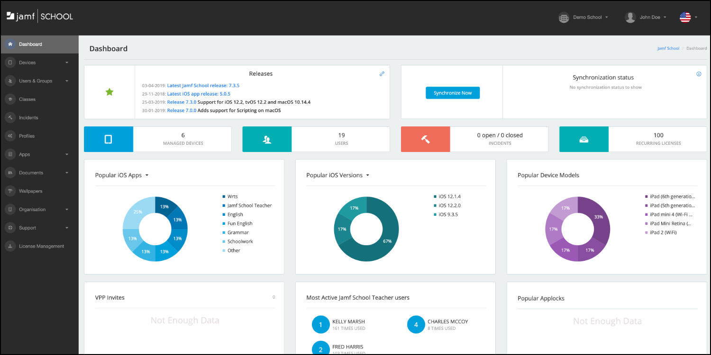The height and width of the screenshot is (355, 711).
Task: Open the Demo School dropdown
Action: pos(591,18)
